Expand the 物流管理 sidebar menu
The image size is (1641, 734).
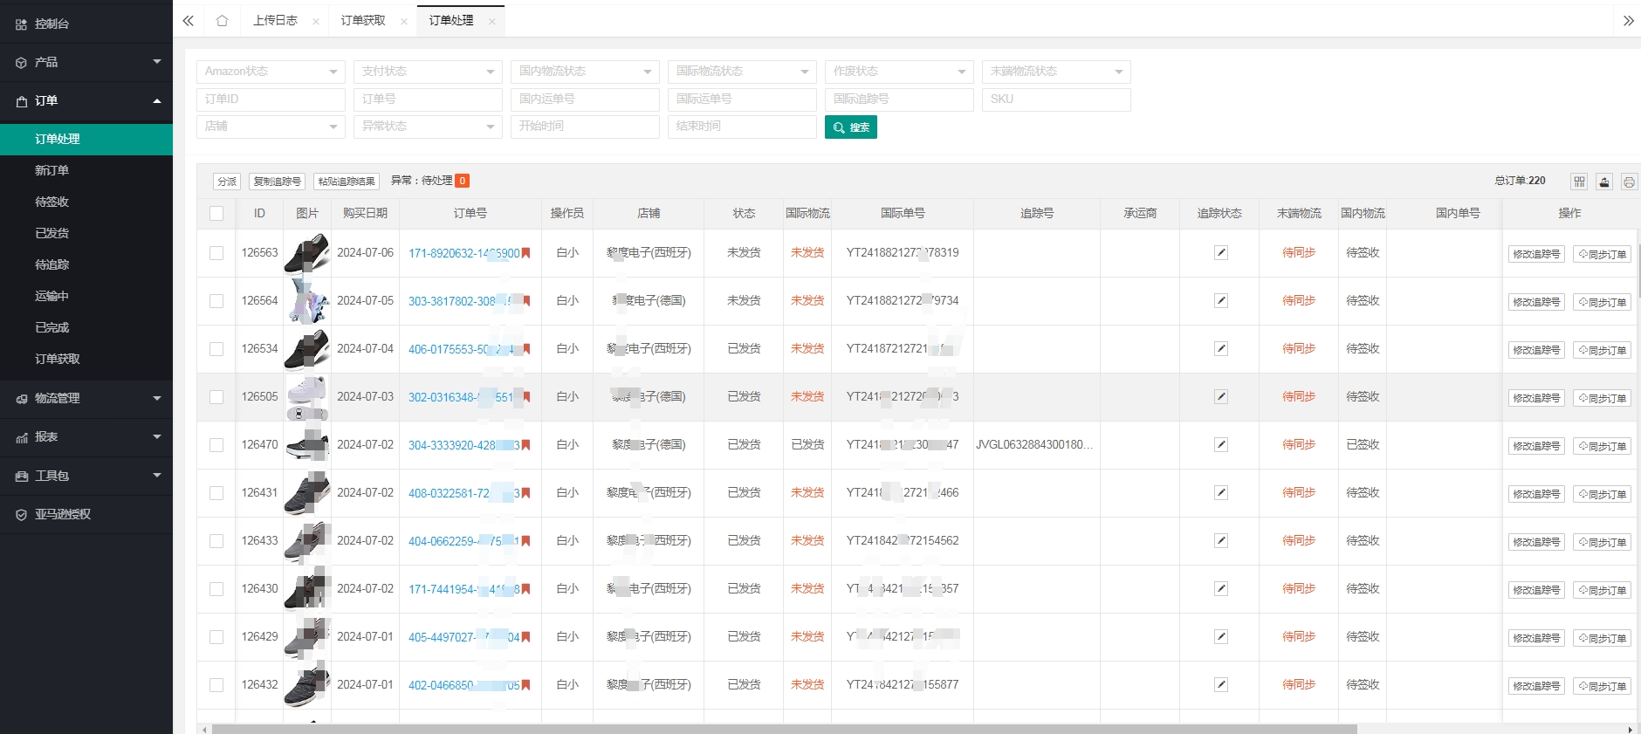86,398
